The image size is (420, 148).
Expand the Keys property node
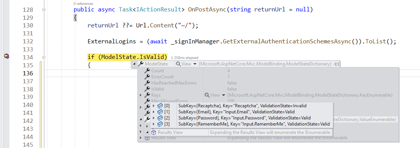pos(141,95)
